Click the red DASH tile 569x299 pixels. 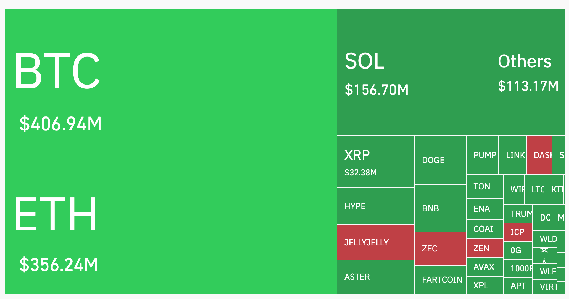[539, 155]
